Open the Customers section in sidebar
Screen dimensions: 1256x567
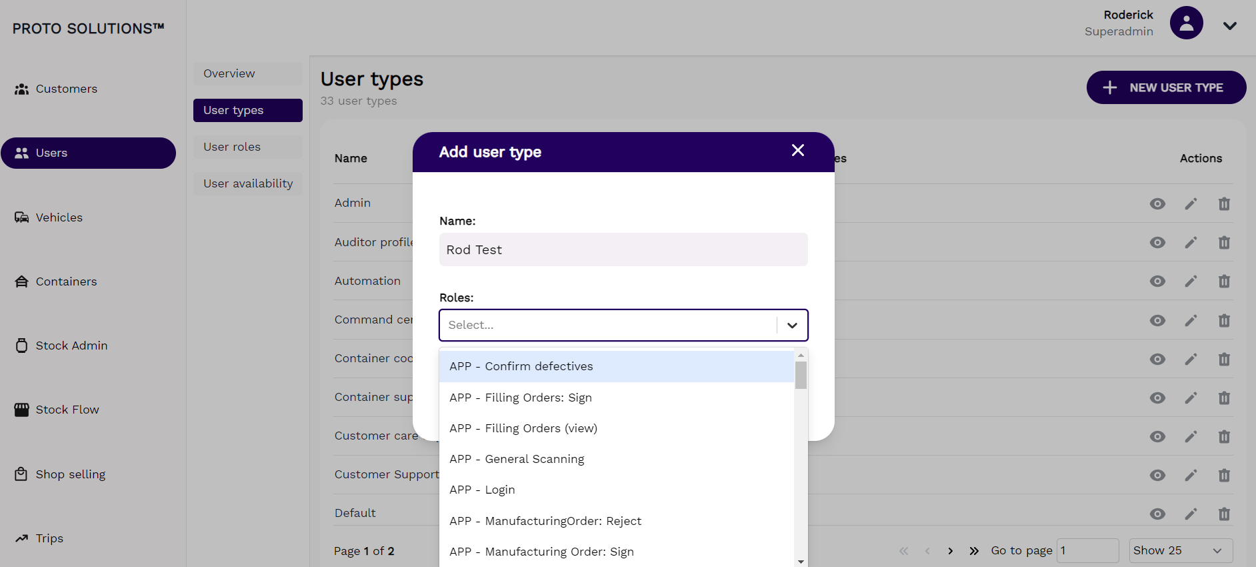(56, 89)
